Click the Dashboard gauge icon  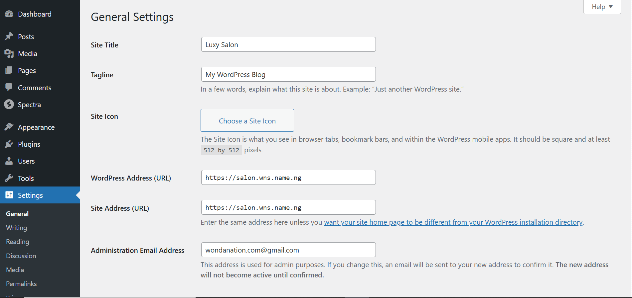pos(9,14)
